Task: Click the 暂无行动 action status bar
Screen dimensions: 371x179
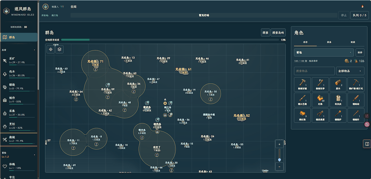Action: (204, 15)
